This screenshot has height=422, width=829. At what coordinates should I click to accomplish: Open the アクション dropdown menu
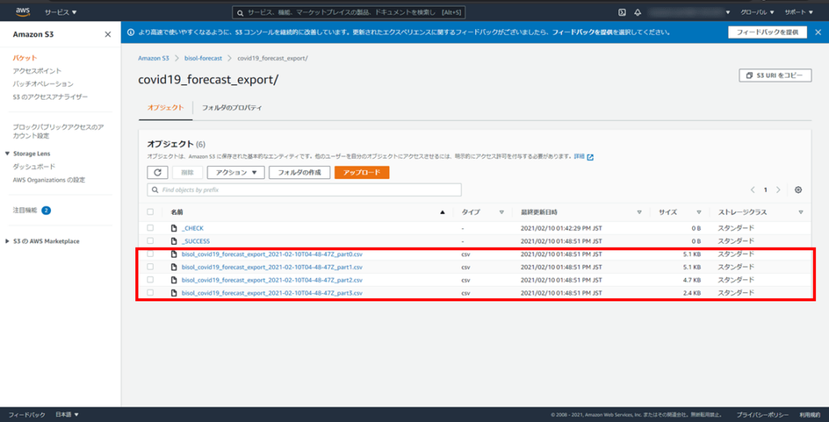(x=236, y=173)
